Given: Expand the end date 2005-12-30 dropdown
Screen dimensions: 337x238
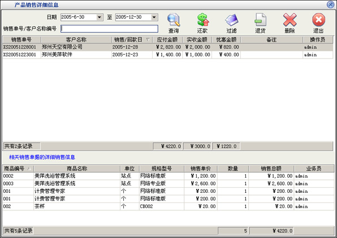Looking at the screenshot, I should click(154, 17).
